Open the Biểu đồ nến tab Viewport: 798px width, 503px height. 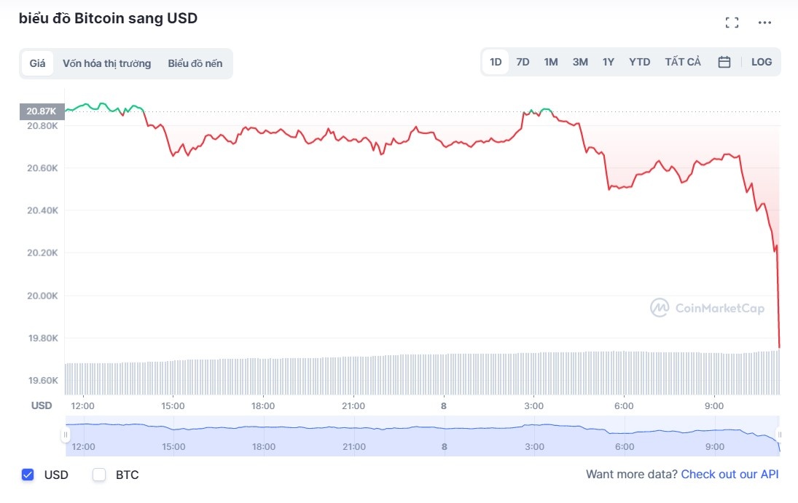pos(196,63)
